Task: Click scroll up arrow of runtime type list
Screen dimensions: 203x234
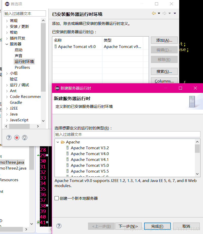Action: click(197, 142)
